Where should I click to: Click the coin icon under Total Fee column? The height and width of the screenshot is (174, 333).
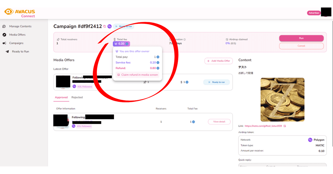193,122
